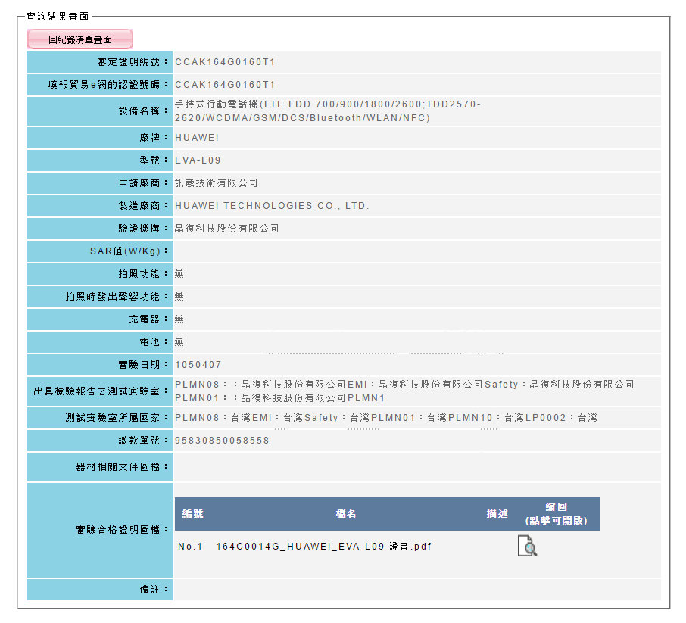686x623 pixels.
Task: Open the certificate PDF preview icon
Action: 527,546
